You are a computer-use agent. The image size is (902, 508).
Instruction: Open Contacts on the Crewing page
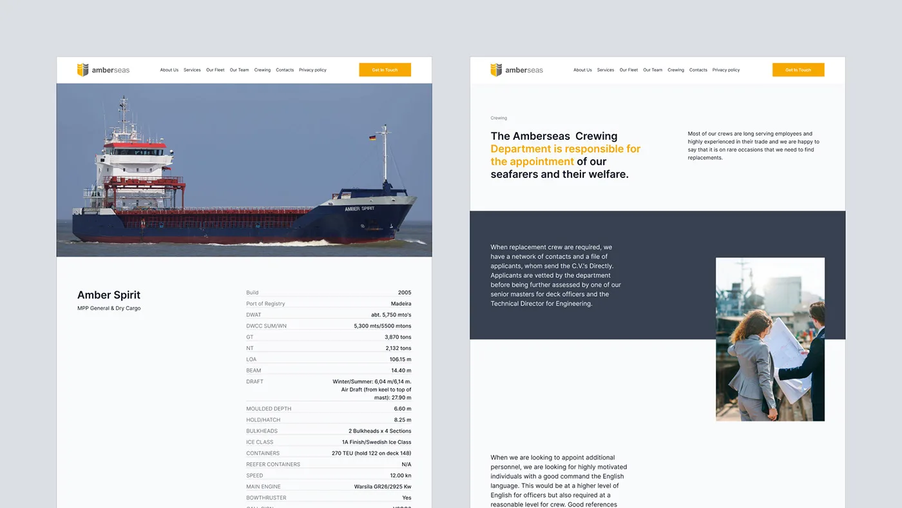[x=698, y=70]
